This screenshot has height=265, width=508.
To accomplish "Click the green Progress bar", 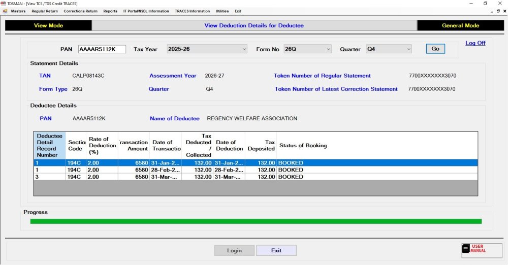I will 256,221.
